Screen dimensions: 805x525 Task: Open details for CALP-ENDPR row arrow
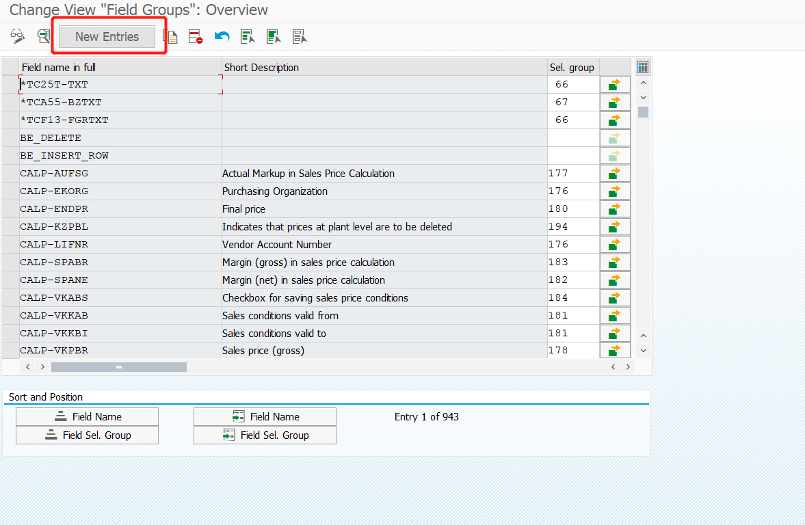point(614,208)
